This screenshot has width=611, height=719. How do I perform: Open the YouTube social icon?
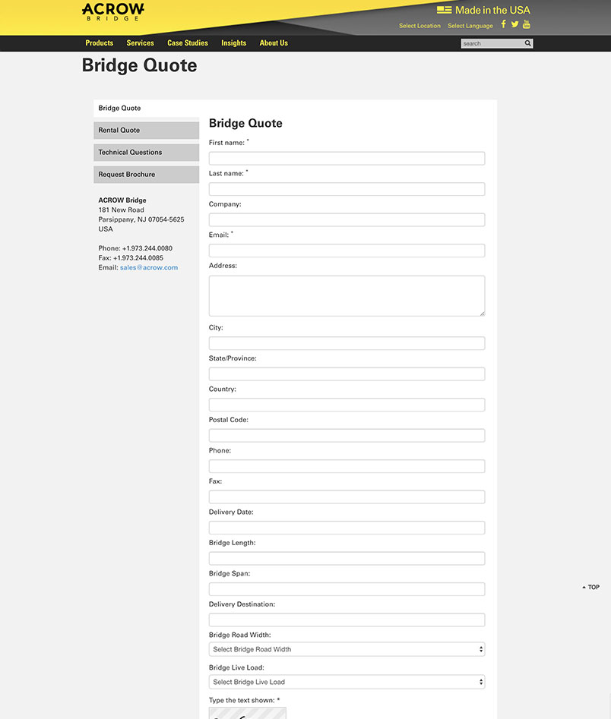pos(526,24)
